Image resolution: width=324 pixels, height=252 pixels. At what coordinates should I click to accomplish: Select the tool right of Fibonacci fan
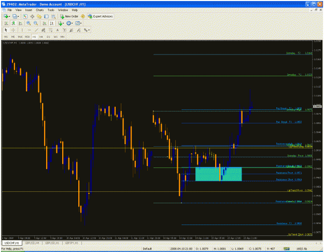click(x=79, y=30)
